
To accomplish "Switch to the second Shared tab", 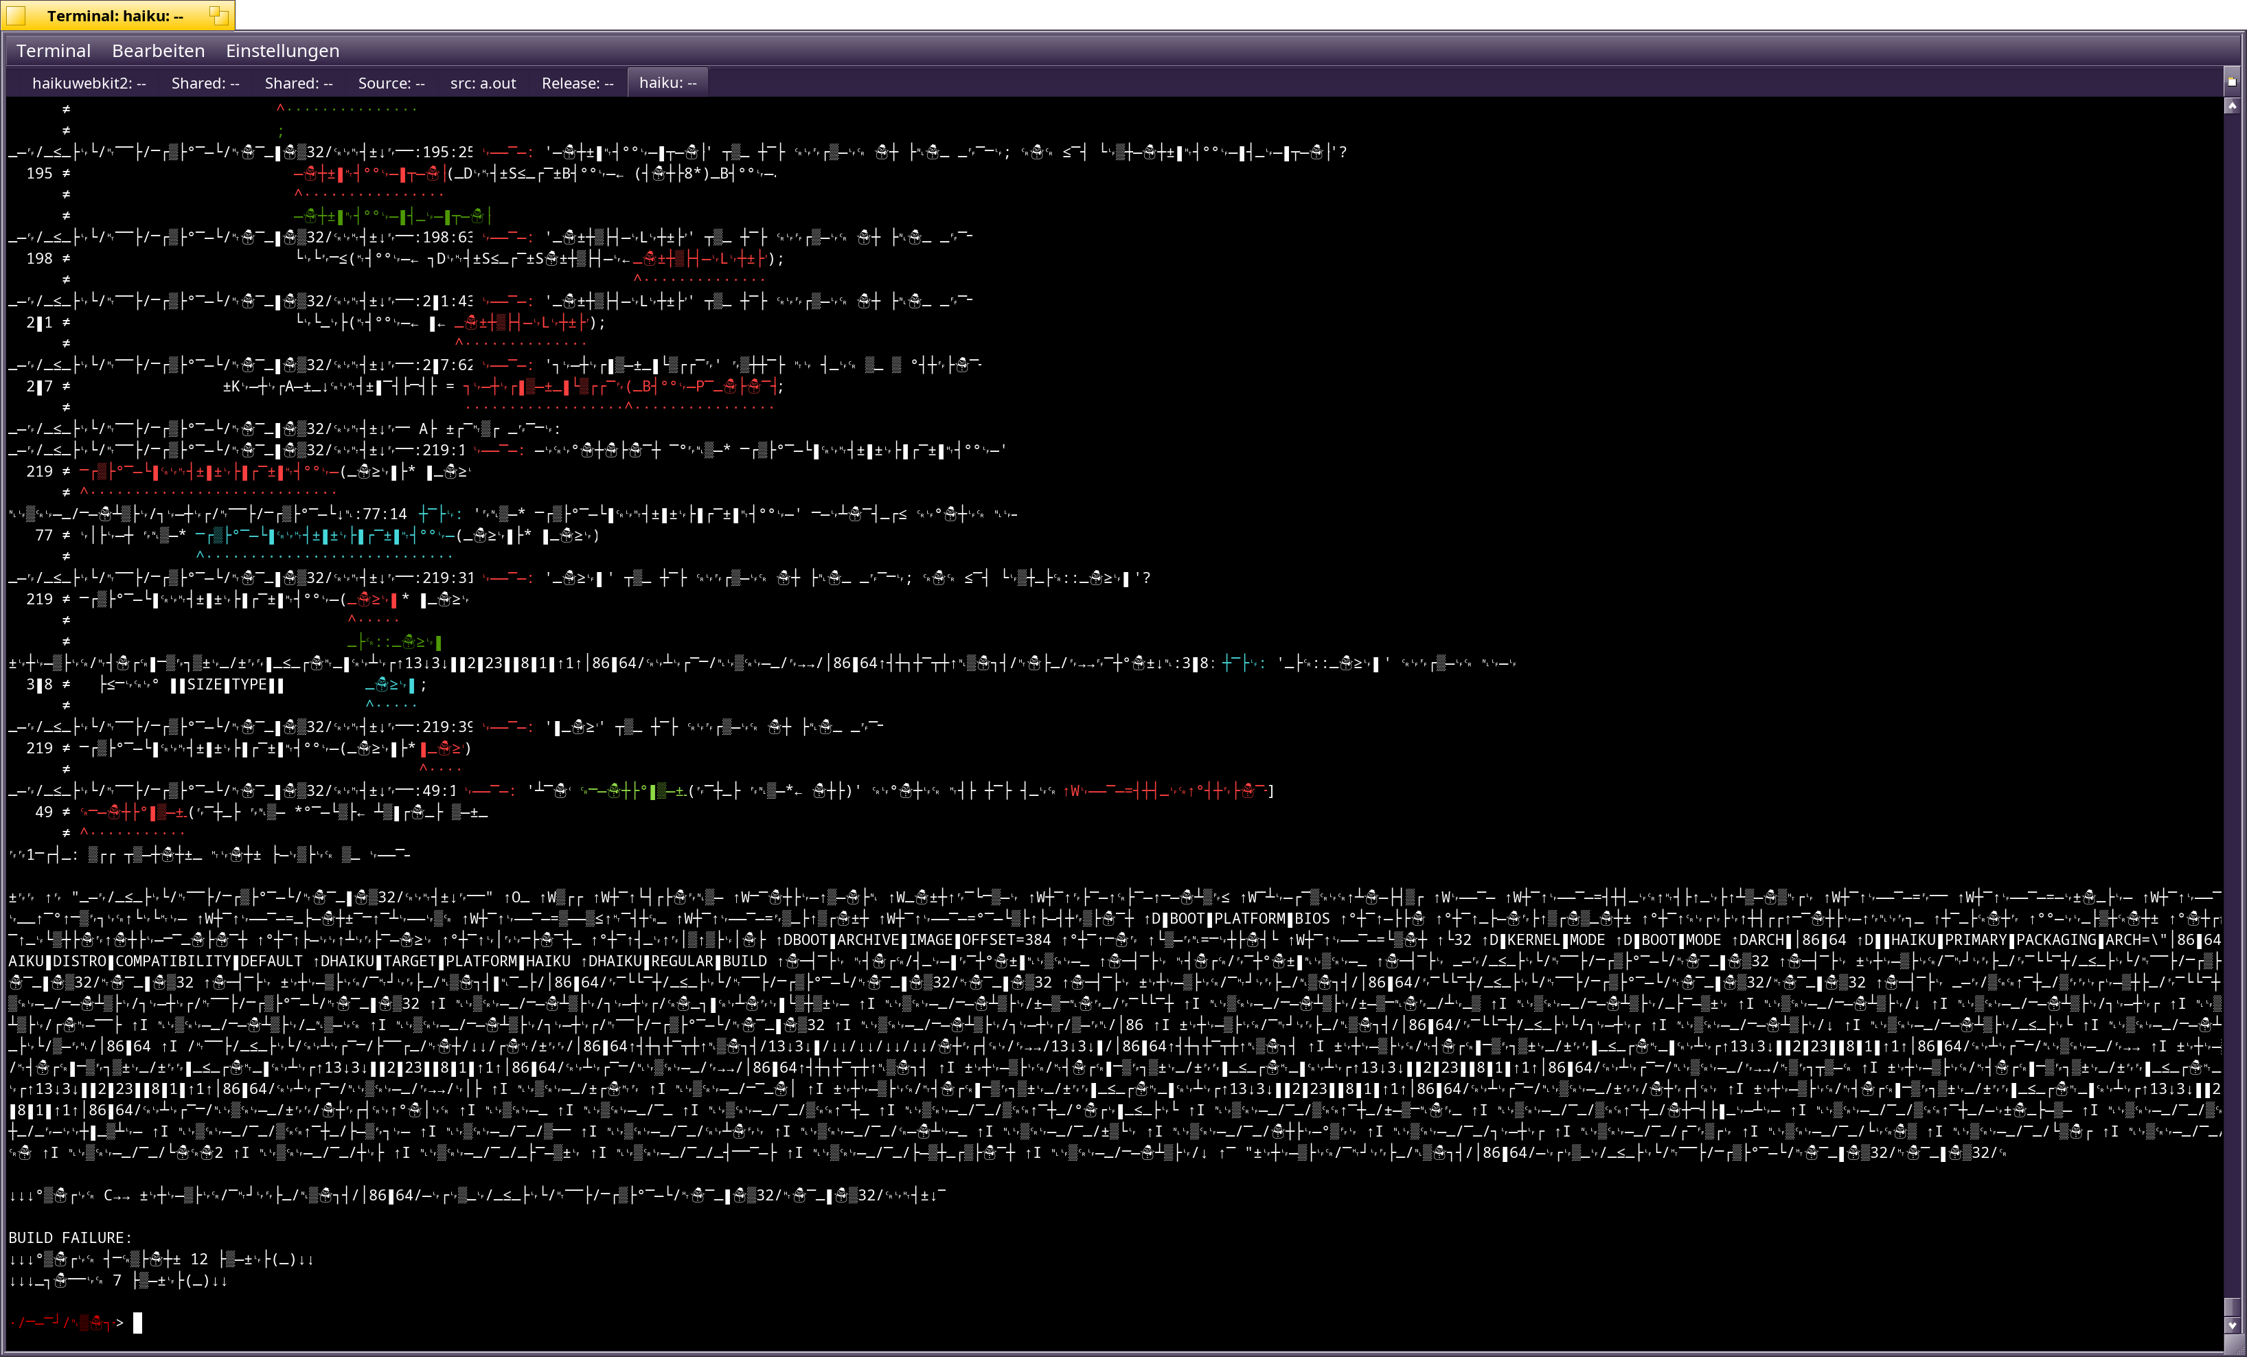I will (298, 83).
